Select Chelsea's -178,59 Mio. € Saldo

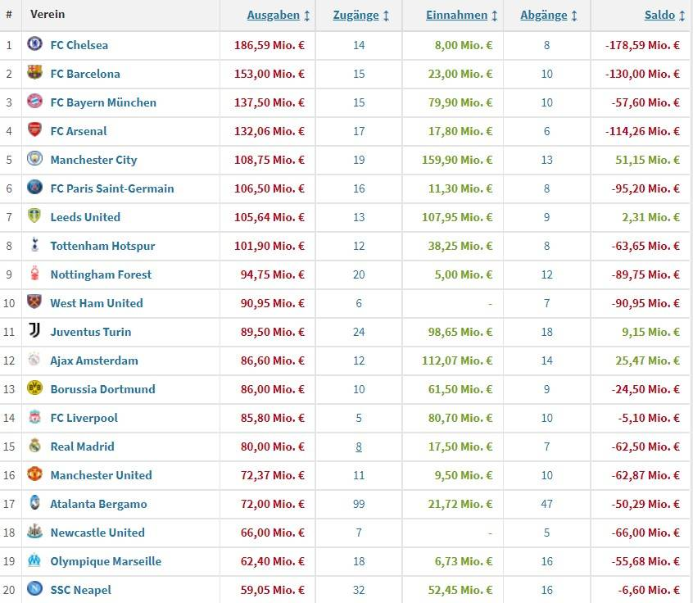pos(642,45)
